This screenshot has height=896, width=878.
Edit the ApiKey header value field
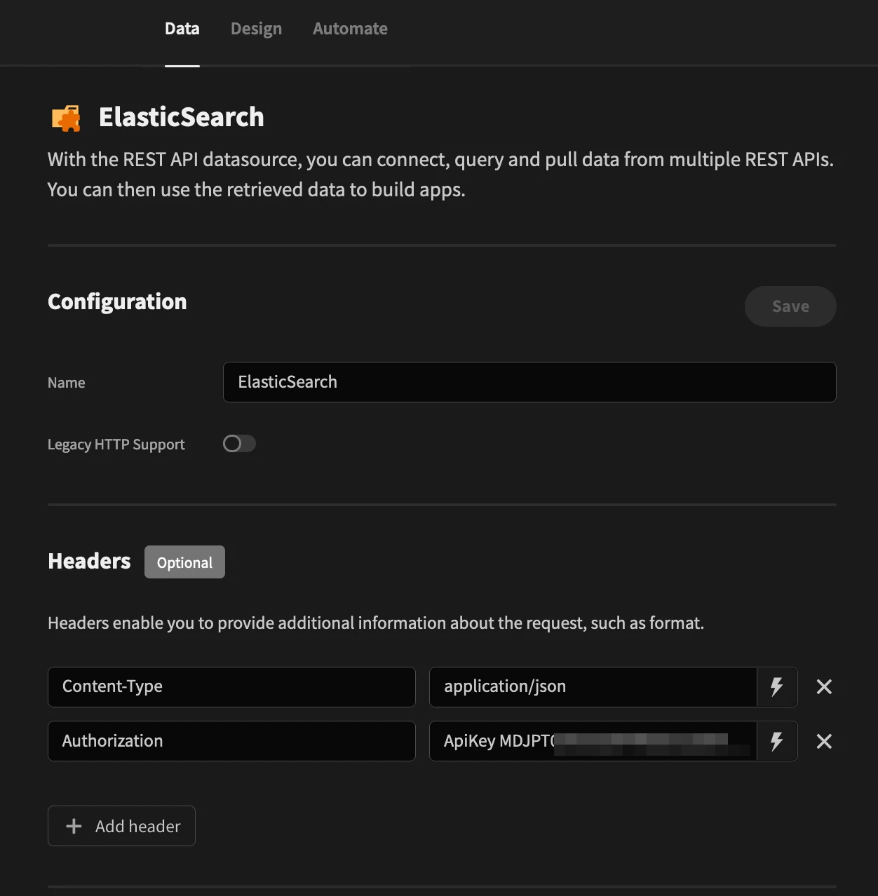click(x=593, y=741)
